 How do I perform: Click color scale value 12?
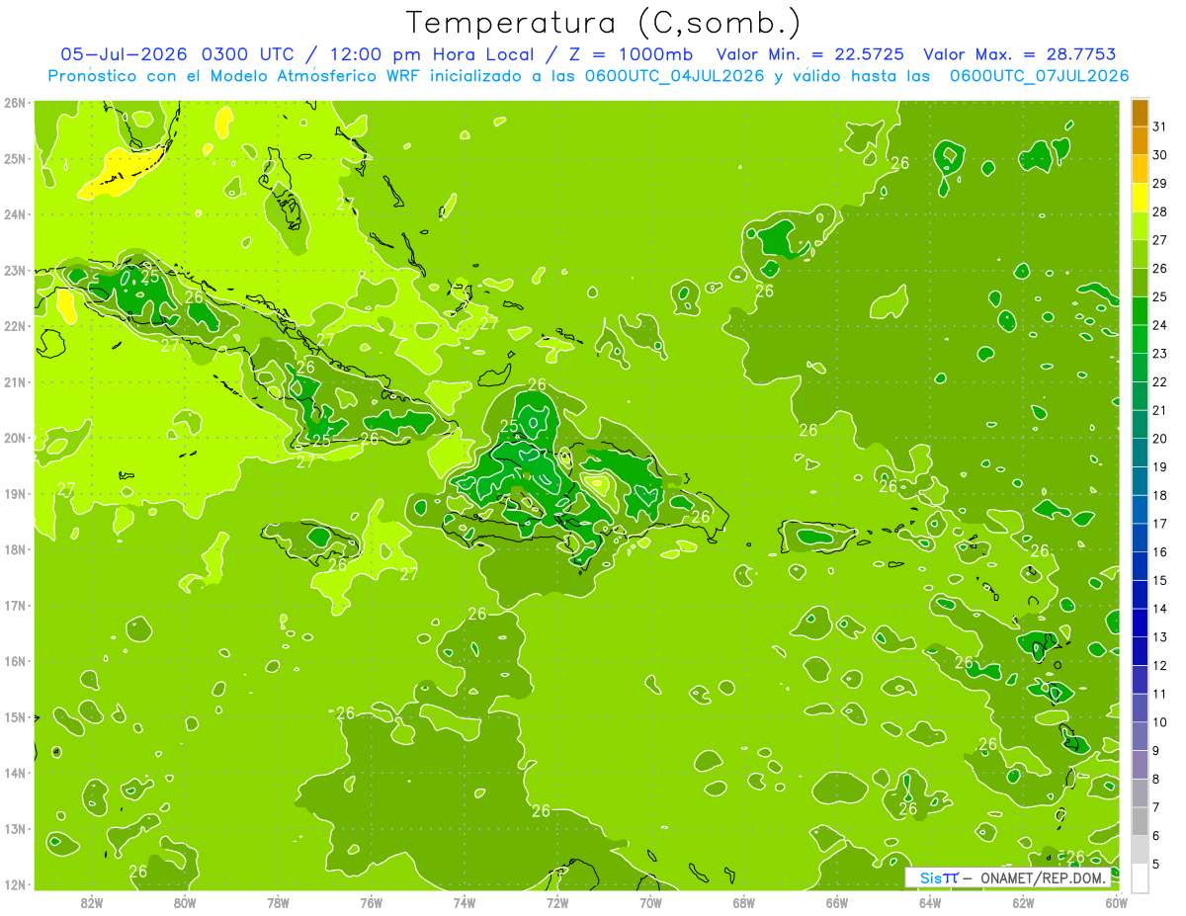(1159, 665)
